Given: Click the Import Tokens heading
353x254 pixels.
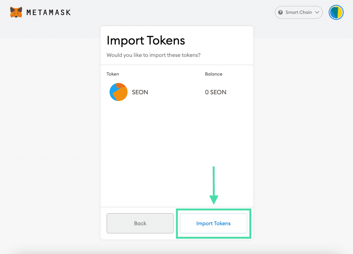Looking at the screenshot, I should pyautogui.click(x=146, y=41).
